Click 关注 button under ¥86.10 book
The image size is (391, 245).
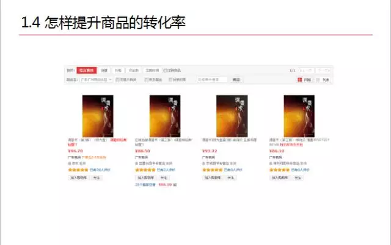pyautogui.click(x=298, y=178)
